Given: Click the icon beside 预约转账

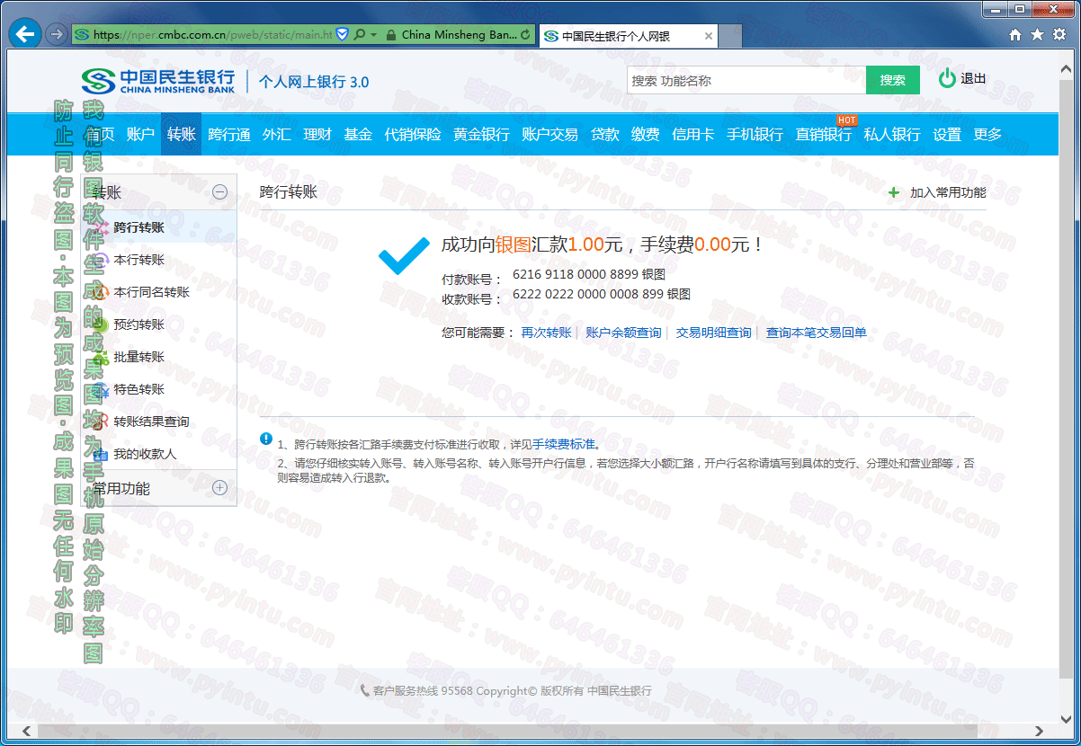Looking at the screenshot, I should click(x=101, y=325).
